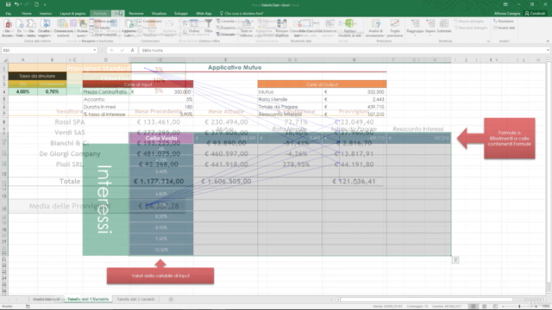Click Da tabella in query group

click(100, 28)
